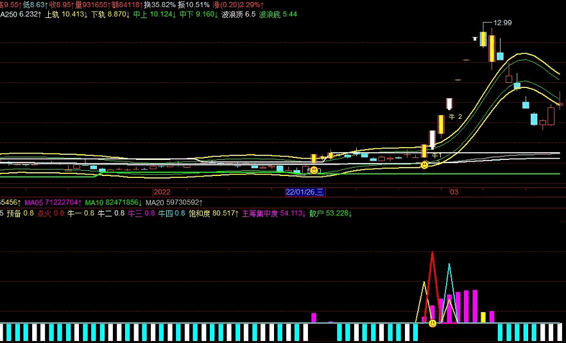Click the yellow candle at the 12.99 high
Image resolution: width=566 pixels, height=343 pixels.
click(483, 39)
